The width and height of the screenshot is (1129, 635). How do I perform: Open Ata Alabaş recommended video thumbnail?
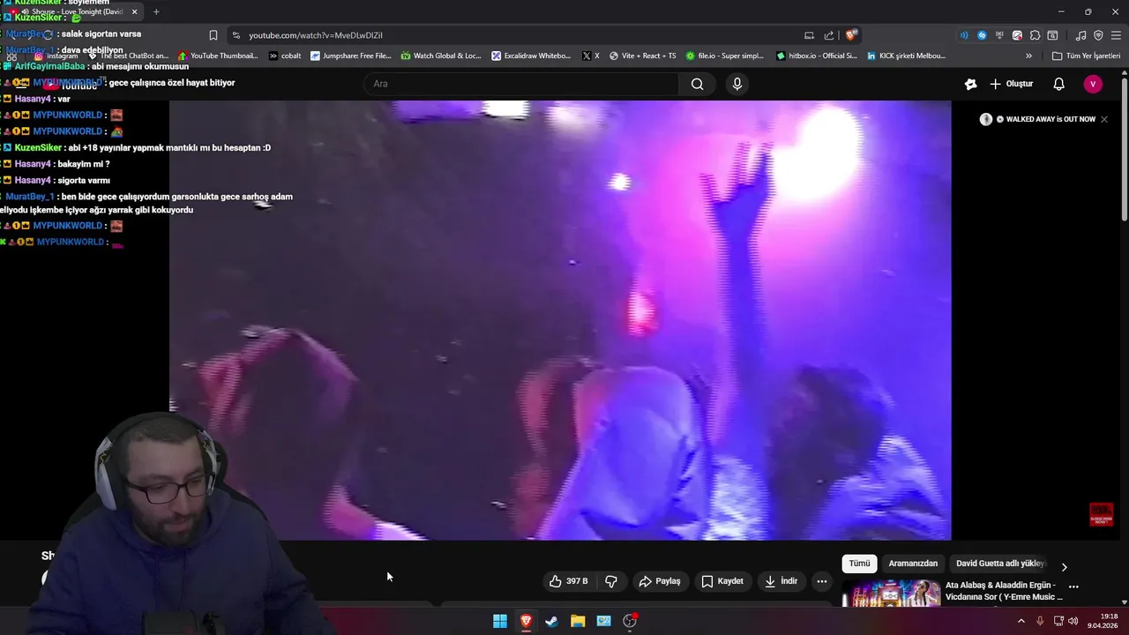(x=891, y=594)
